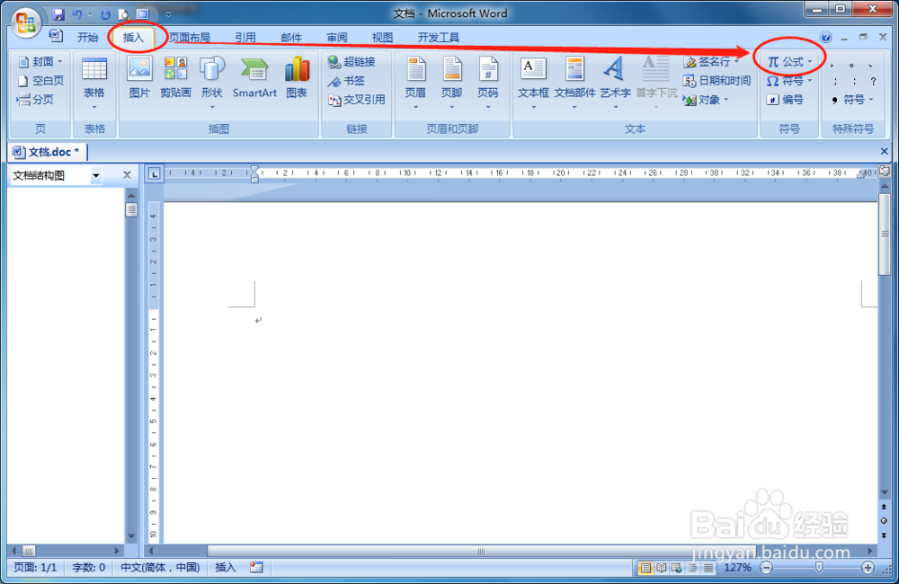
Task: Redo action in quick access toolbar
Action: point(105,14)
